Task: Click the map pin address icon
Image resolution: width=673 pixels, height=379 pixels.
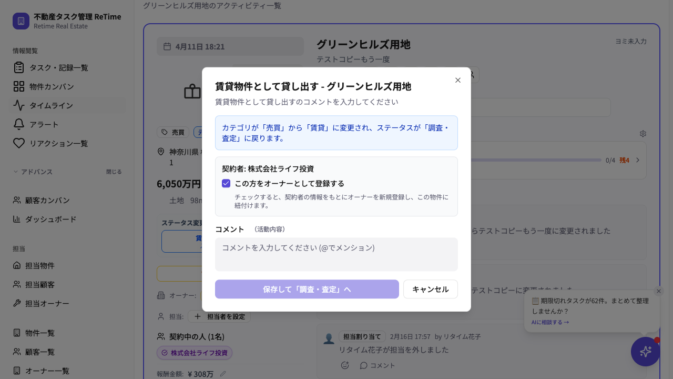Action: click(161, 152)
